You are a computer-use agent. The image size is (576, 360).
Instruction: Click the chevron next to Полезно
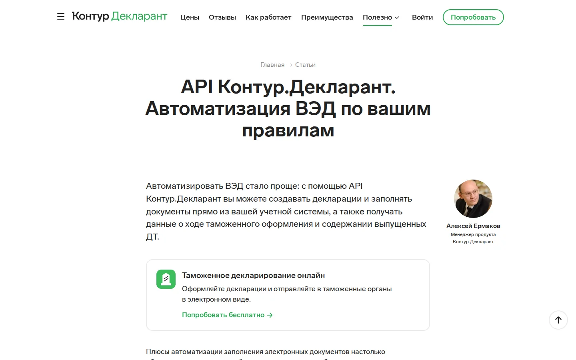(397, 18)
